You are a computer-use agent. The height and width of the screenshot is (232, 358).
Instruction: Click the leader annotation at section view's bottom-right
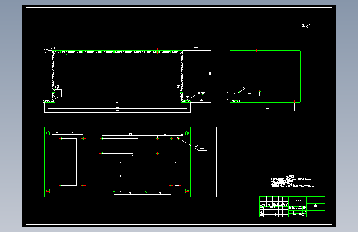click(x=197, y=96)
